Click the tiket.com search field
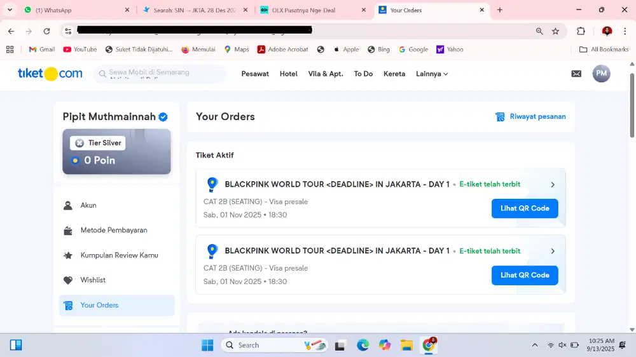 162,74
